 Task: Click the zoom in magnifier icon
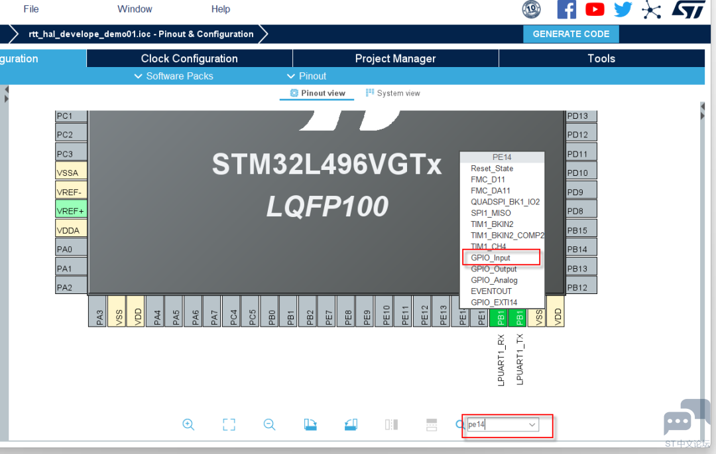(188, 425)
